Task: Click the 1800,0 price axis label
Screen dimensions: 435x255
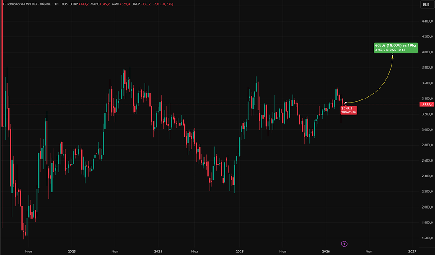Action: pos(427,222)
